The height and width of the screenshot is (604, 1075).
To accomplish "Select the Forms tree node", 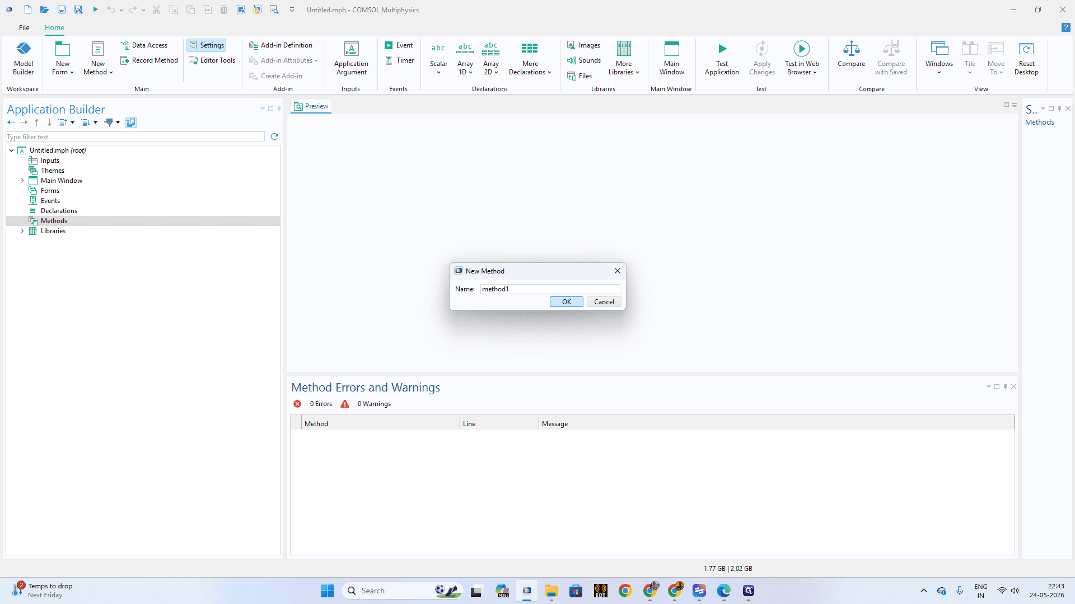I will tap(50, 191).
